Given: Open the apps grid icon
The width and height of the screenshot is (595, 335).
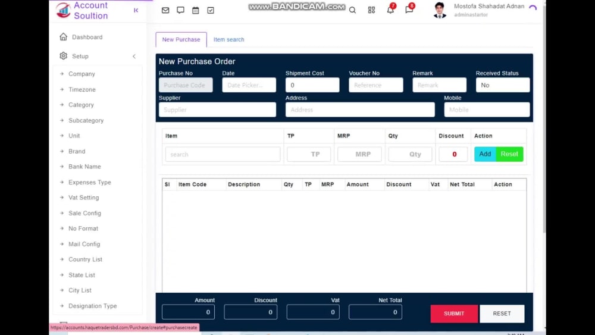Looking at the screenshot, I should [x=371, y=10].
